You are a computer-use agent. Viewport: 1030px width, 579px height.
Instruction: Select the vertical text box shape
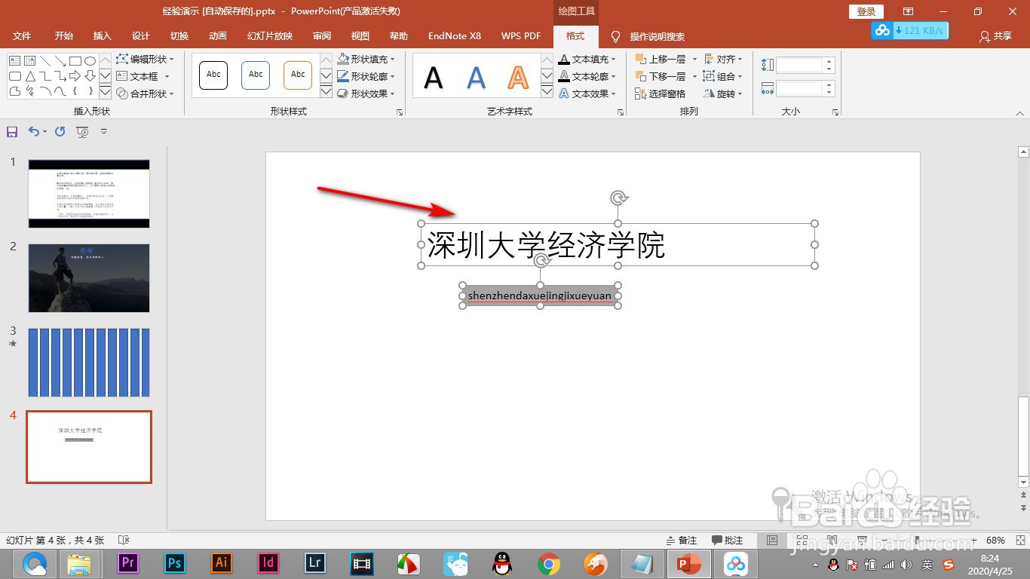click(x=30, y=60)
